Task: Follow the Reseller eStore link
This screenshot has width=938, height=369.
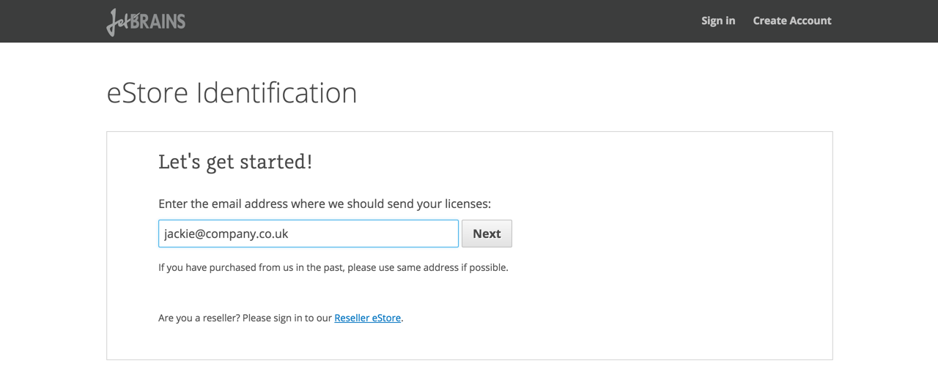Action: pos(367,318)
